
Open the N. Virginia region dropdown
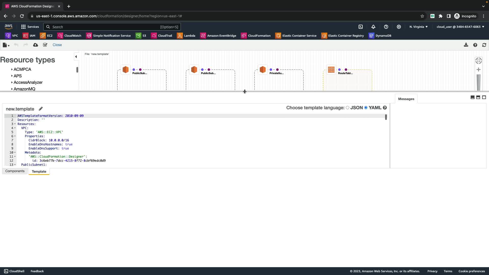[418, 27]
